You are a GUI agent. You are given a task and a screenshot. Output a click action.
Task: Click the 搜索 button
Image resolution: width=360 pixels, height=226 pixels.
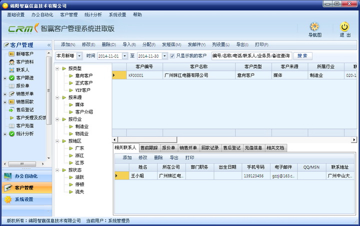302,56
